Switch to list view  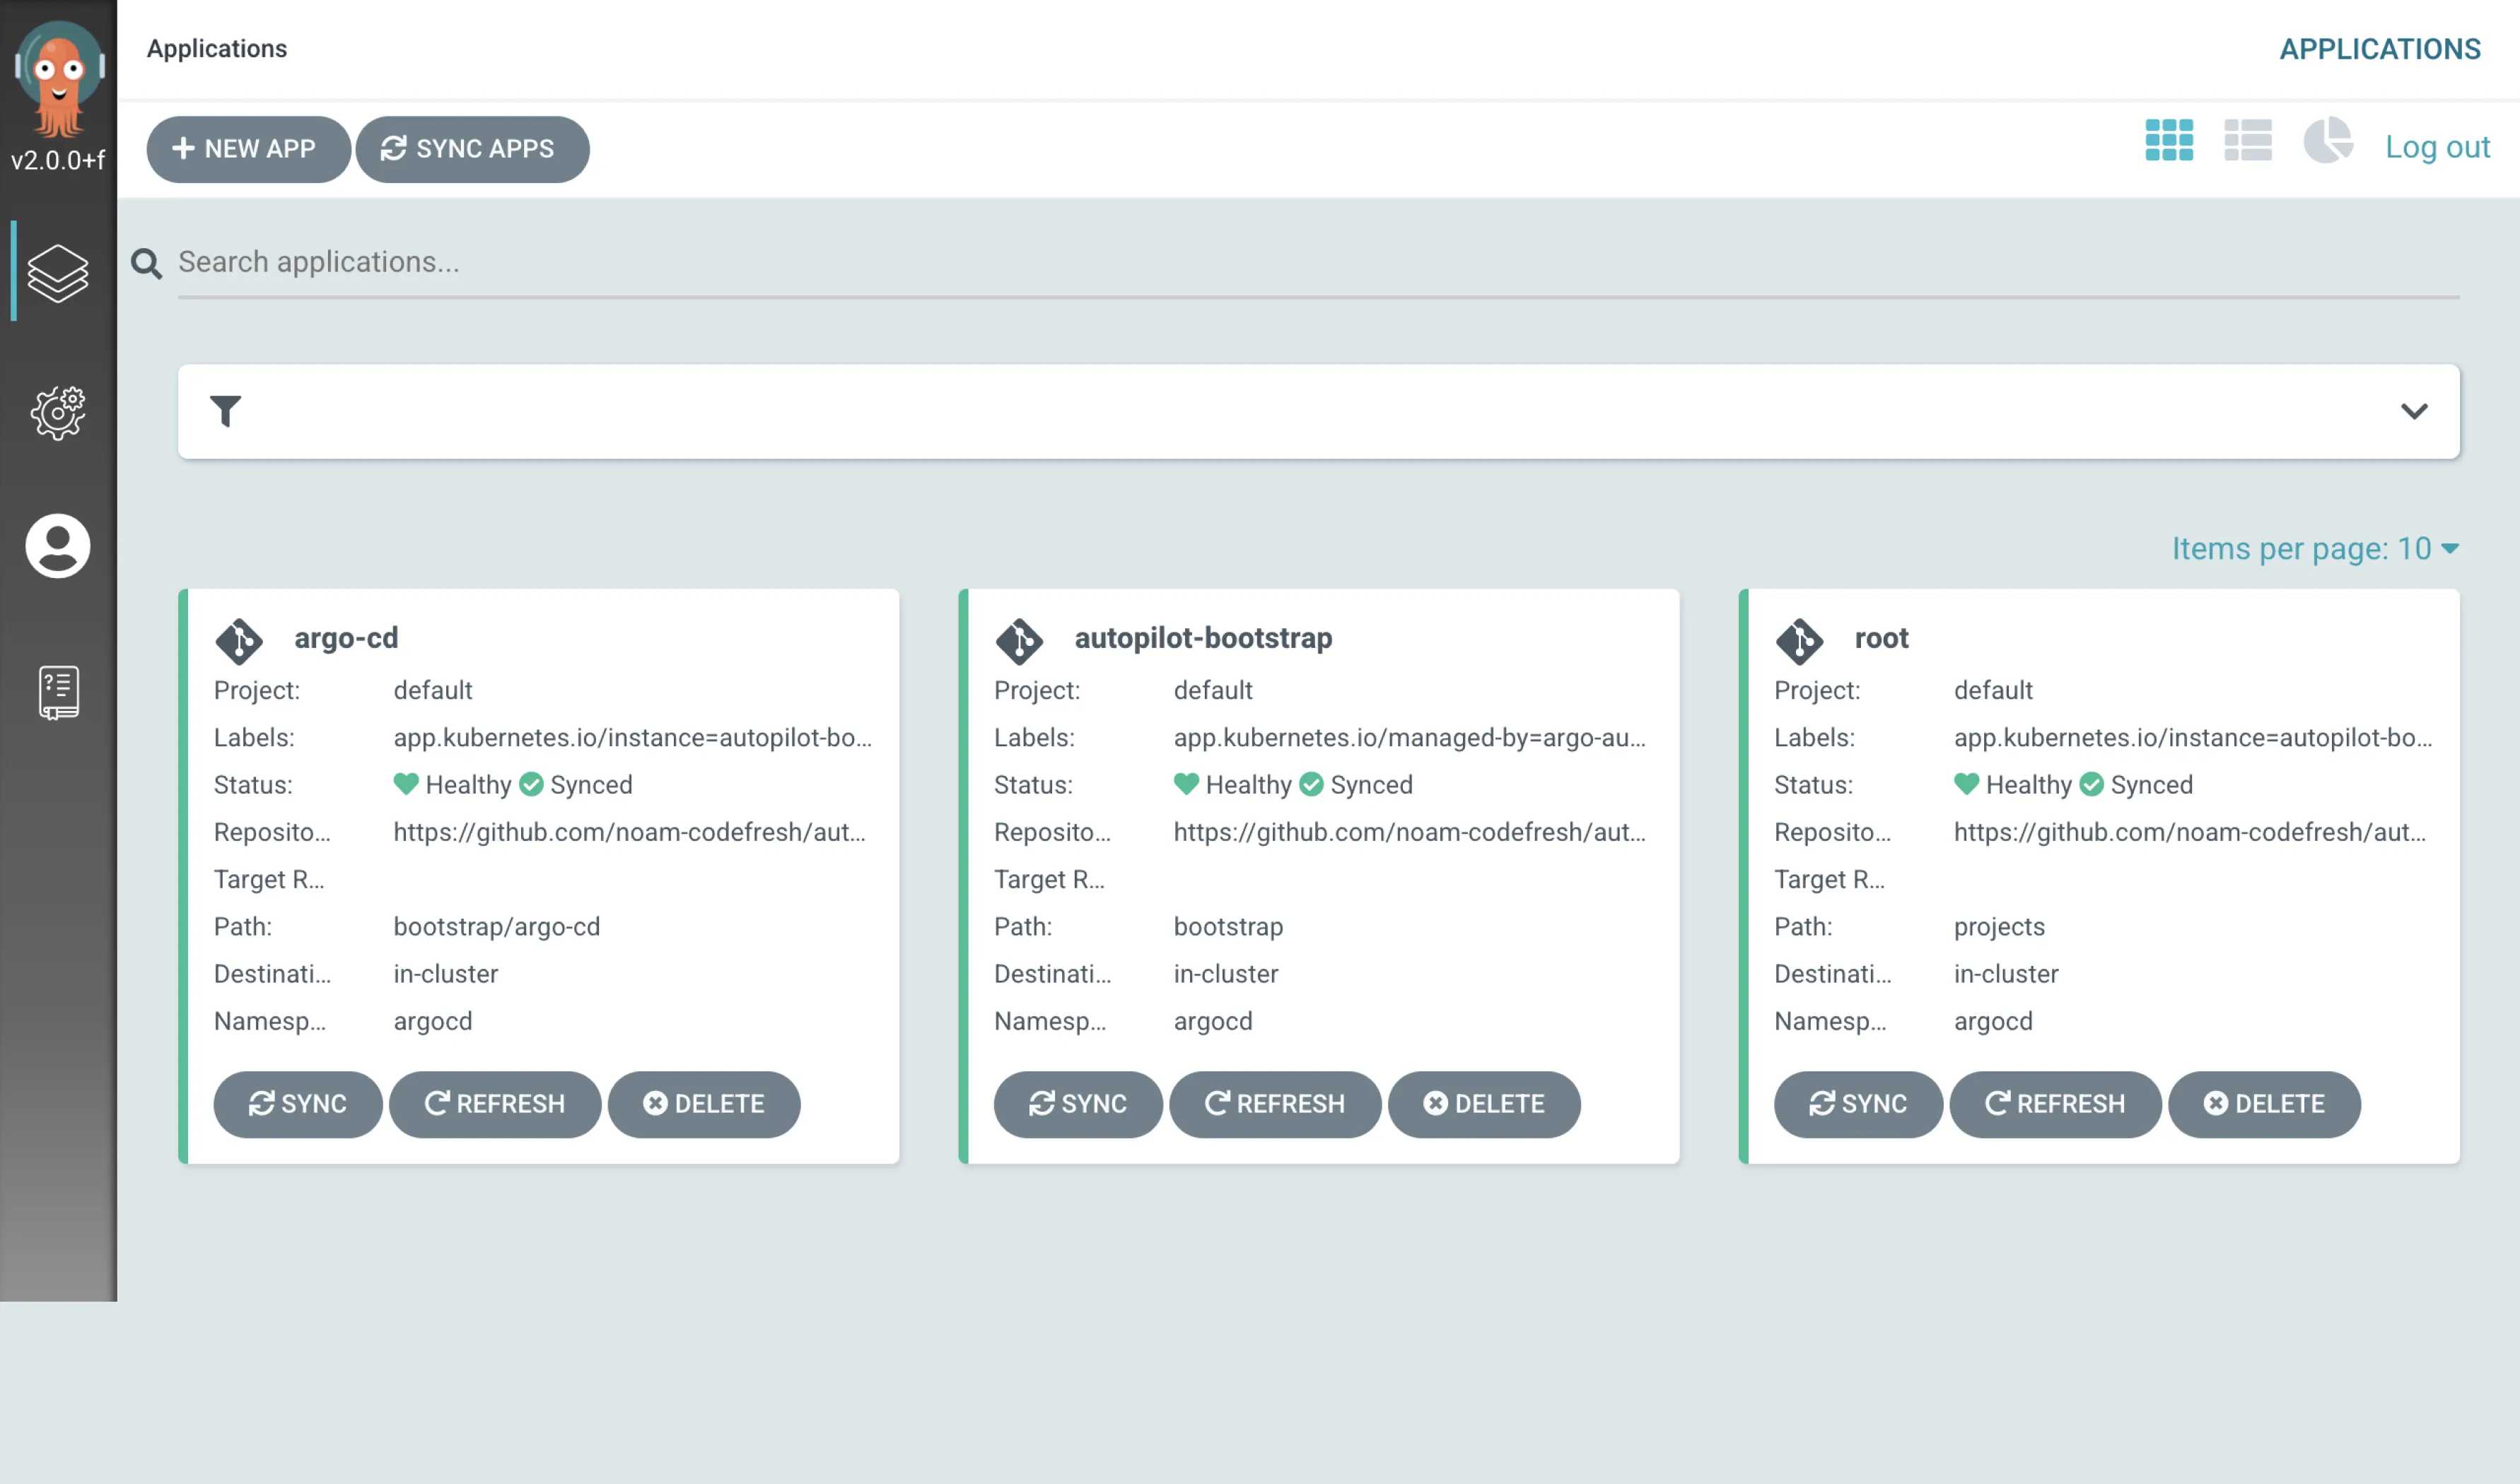[2247, 141]
